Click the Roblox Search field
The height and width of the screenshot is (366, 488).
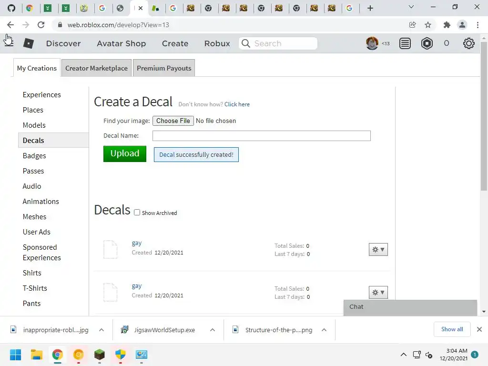(278, 43)
